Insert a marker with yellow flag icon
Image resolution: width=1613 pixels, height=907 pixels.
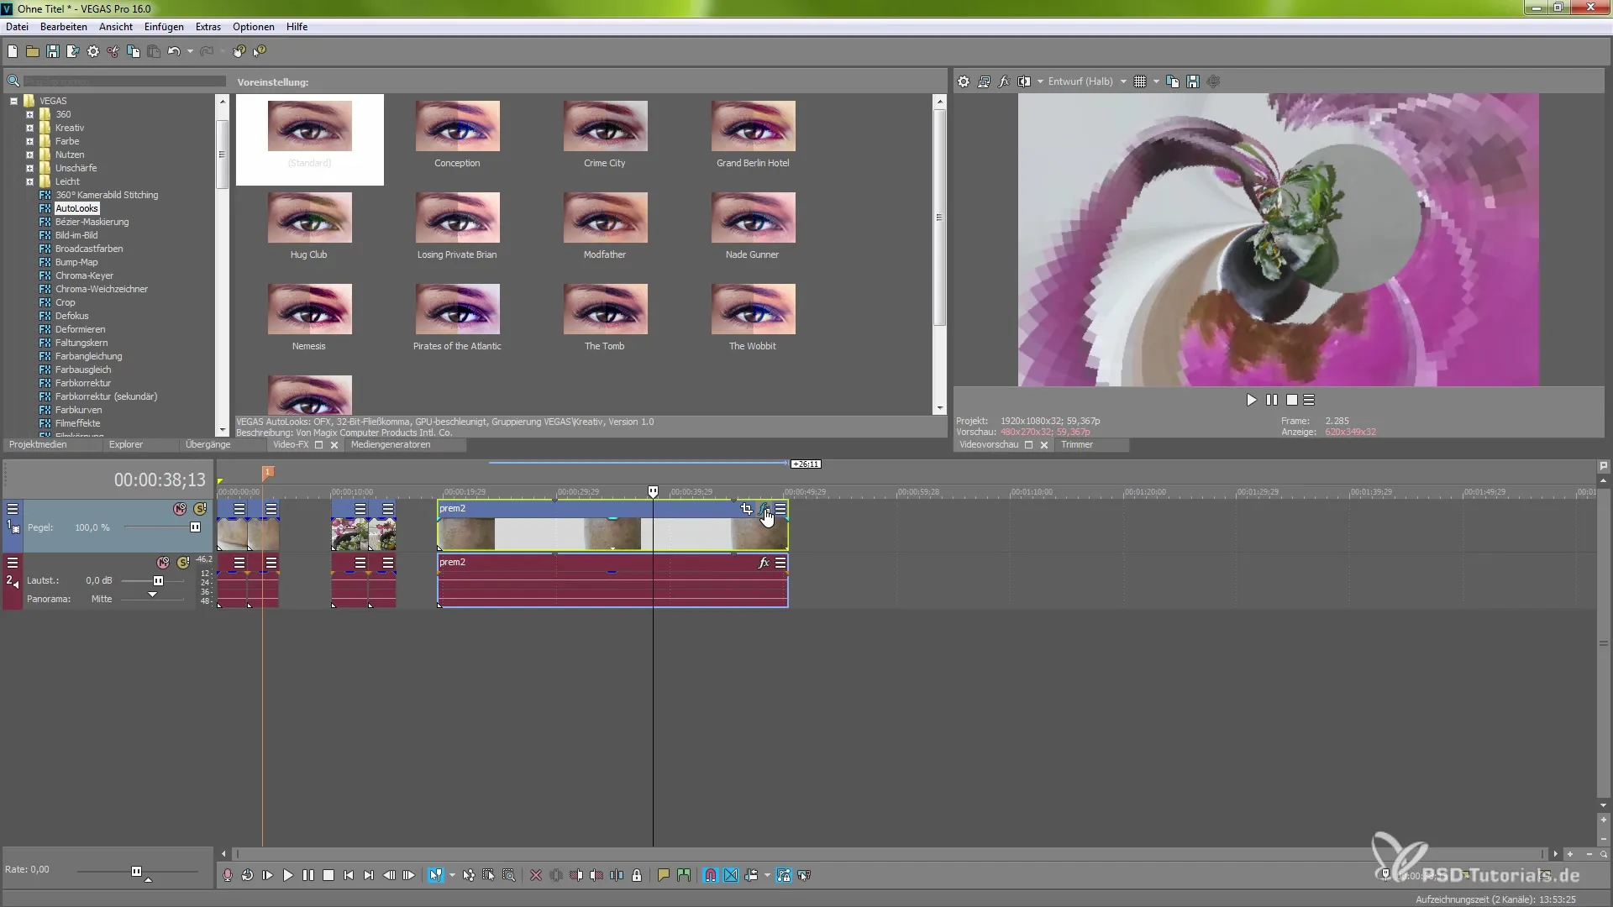[664, 875]
